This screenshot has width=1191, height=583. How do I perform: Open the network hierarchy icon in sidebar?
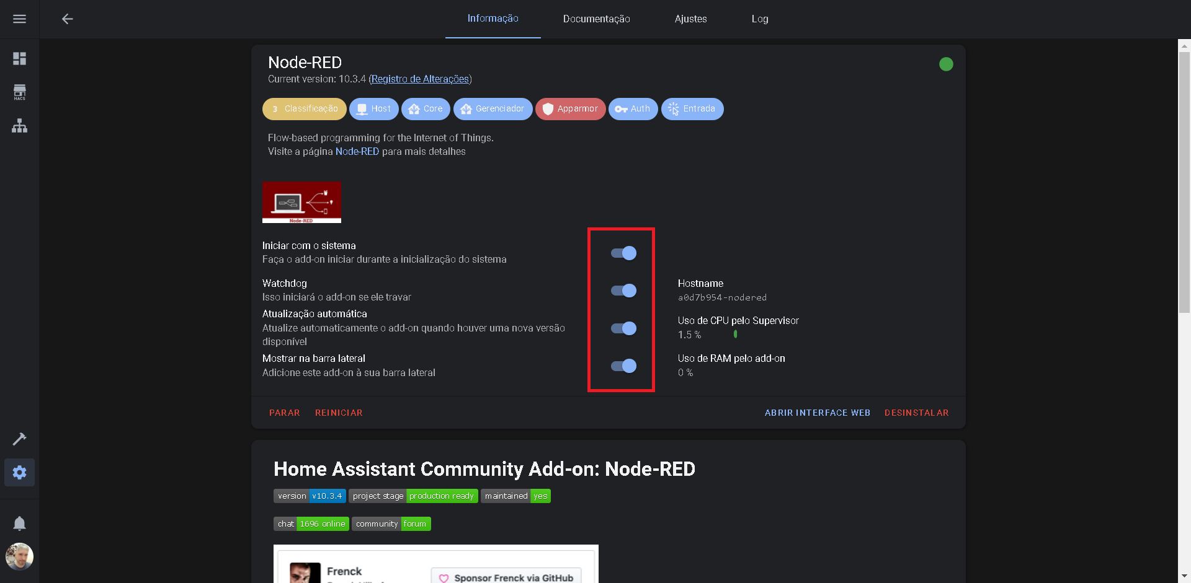(x=19, y=126)
